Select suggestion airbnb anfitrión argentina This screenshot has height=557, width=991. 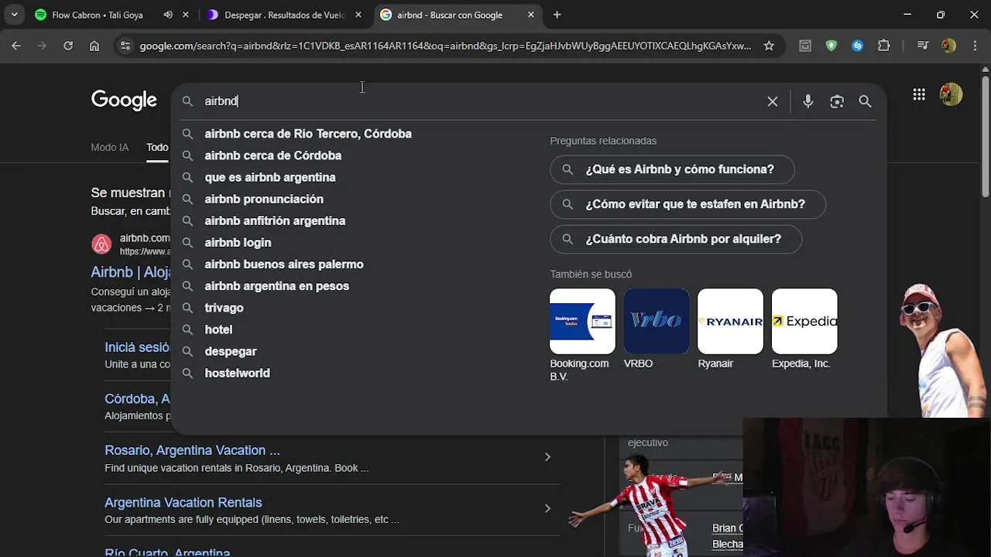[x=275, y=220]
